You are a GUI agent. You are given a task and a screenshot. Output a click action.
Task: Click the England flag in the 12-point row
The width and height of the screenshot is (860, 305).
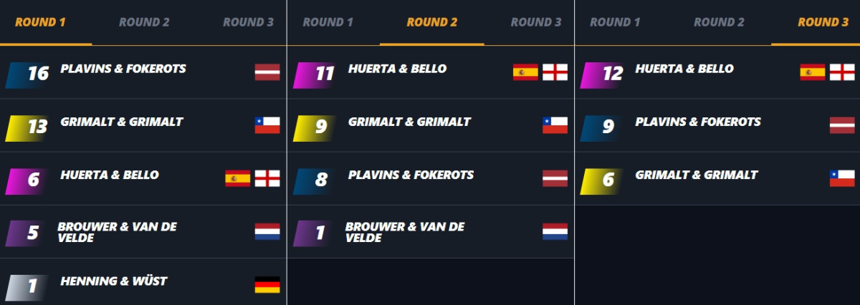(x=842, y=72)
